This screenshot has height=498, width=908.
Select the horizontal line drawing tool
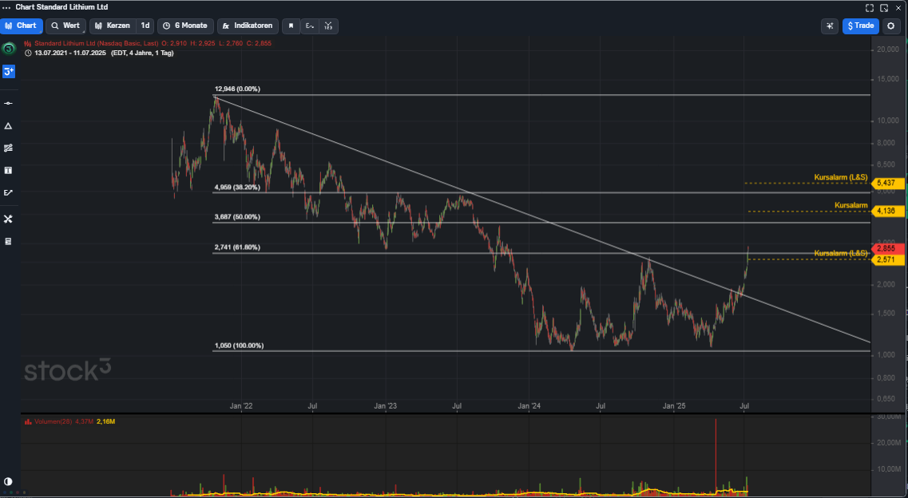pyautogui.click(x=8, y=104)
